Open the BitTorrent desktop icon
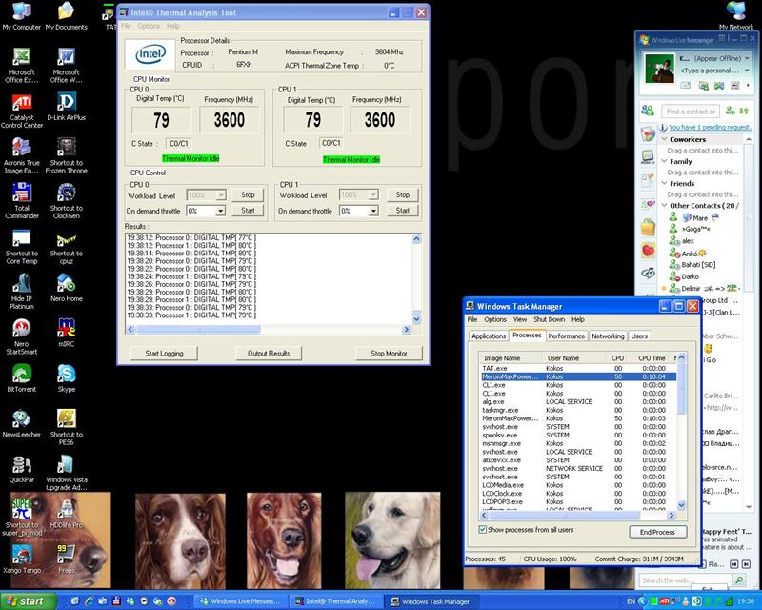Screen dimensions: 762x610 click(x=21, y=373)
